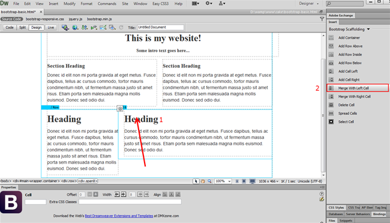
Task: Click the decrease Offset minus button
Action: coord(90,194)
